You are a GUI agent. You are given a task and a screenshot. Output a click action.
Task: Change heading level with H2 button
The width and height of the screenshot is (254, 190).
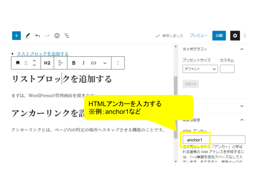[47, 63]
